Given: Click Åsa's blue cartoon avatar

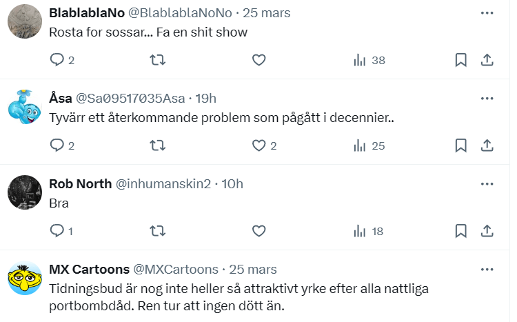Looking at the screenshot, I should [25, 108].
